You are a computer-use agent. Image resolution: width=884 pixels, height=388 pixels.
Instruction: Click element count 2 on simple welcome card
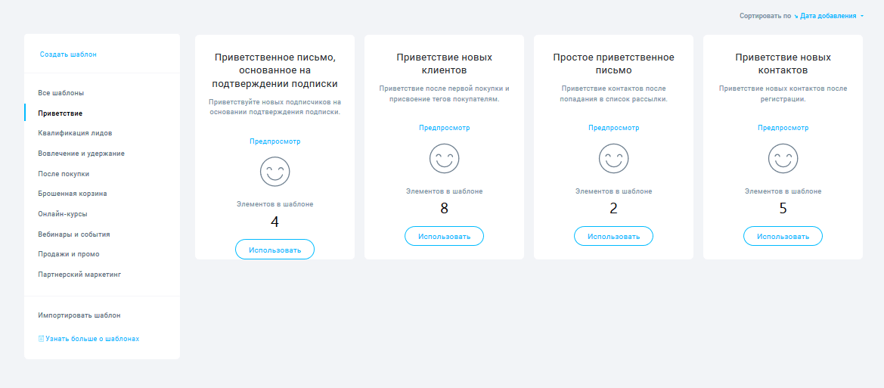[x=613, y=208]
